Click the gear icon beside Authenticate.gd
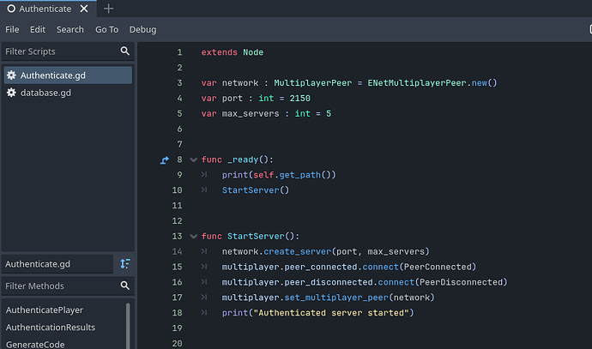592x349 pixels. [x=11, y=75]
